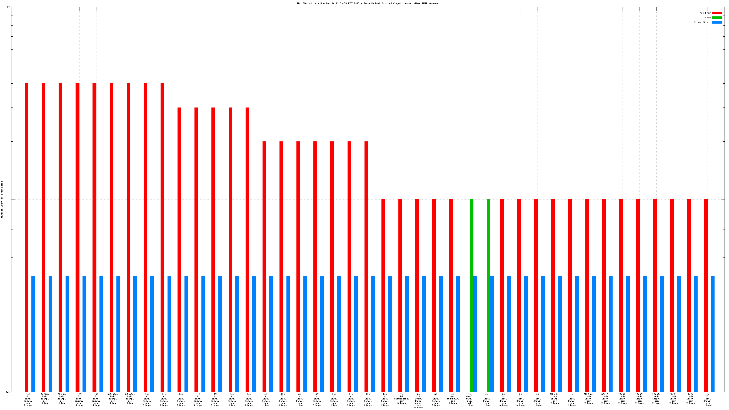Click the ubl.unsubscore.com axis label
This screenshot has width=729, height=410.
(401, 398)
